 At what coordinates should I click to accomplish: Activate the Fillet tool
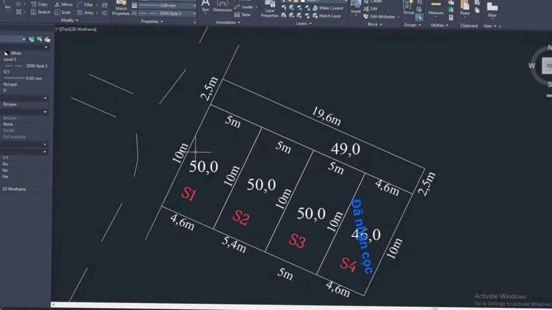click(85, 5)
